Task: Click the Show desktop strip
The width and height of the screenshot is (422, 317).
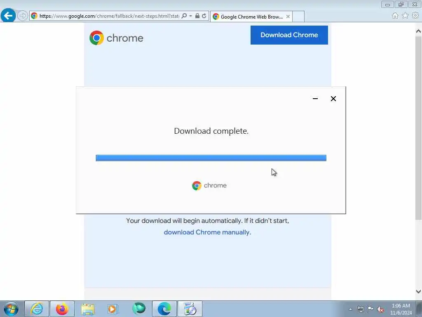Action: pos(419,309)
